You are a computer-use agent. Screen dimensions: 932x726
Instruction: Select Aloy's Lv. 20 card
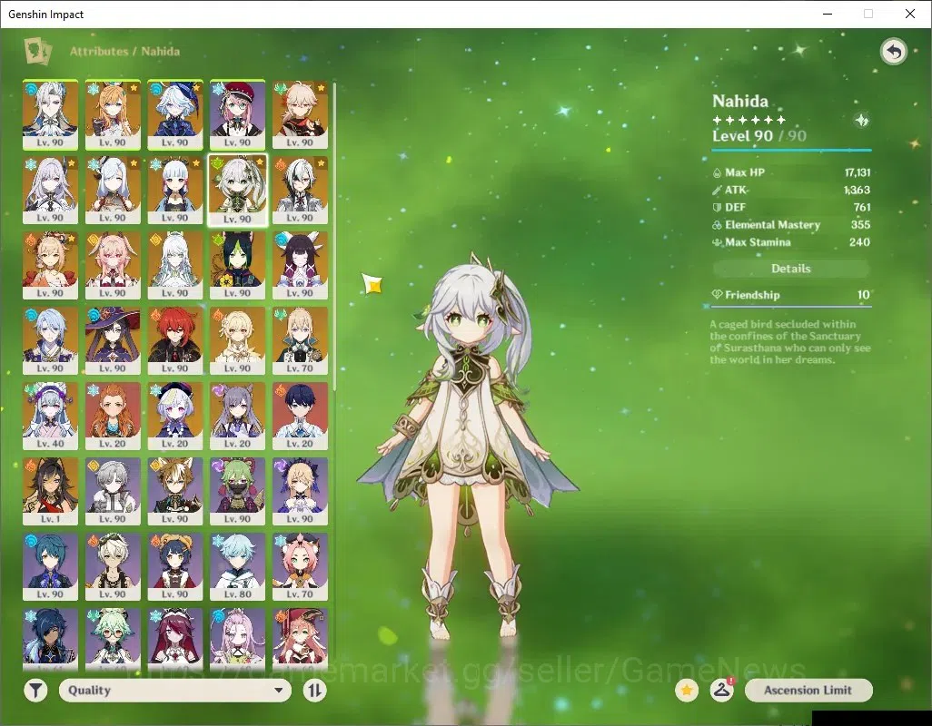(x=113, y=417)
